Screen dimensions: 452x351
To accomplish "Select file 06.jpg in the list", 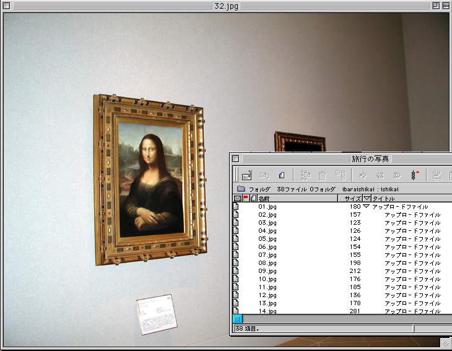I will (267, 247).
